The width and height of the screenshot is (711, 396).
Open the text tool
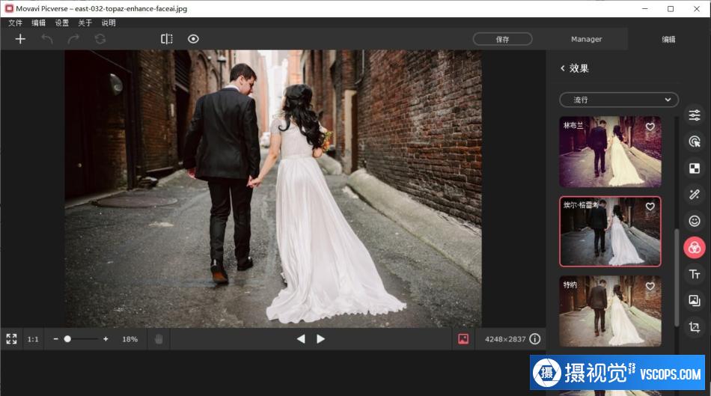[695, 274]
